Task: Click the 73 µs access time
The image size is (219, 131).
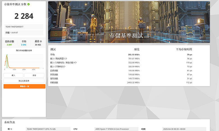Action: (x=190, y=66)
